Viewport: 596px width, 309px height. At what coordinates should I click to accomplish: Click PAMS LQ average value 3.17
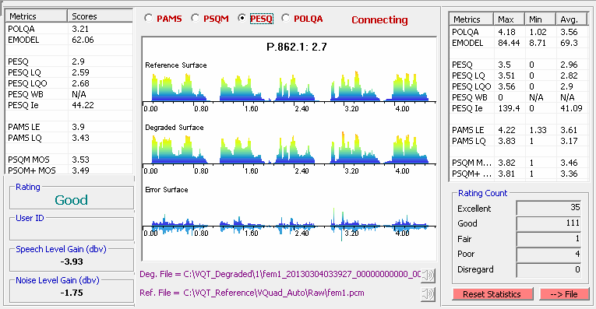coord(569,141)
